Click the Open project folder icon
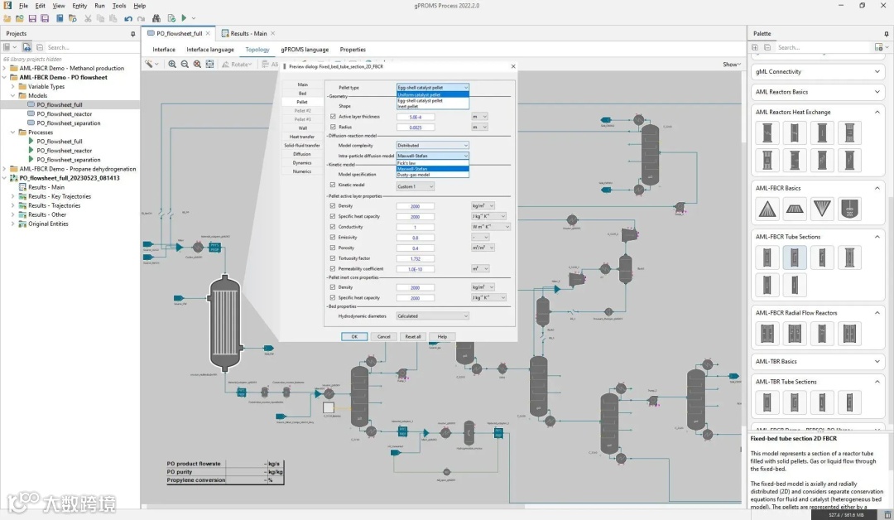 pyautogui.click(x=19, y=19)
